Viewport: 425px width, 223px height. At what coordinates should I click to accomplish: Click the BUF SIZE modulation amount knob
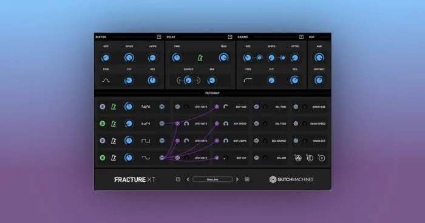pyautogui.click(x=226, y=107)
